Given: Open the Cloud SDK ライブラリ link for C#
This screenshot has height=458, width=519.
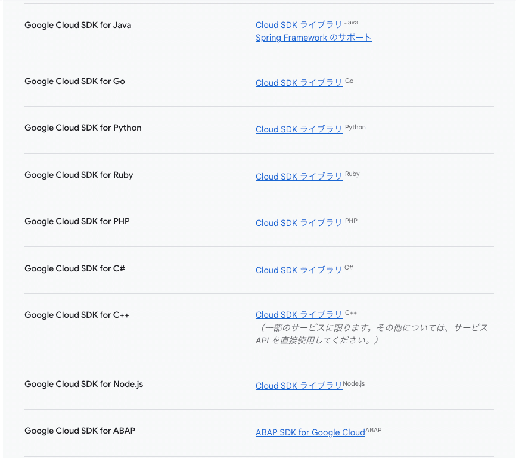Looking at the screenshot, I should (299, 270).
